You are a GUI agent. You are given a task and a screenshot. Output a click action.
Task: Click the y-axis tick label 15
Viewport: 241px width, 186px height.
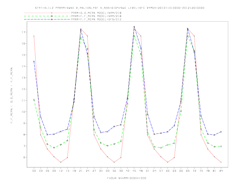point(23,55)
